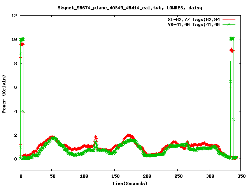Click x-axis tick label 200

coord(147,176)
